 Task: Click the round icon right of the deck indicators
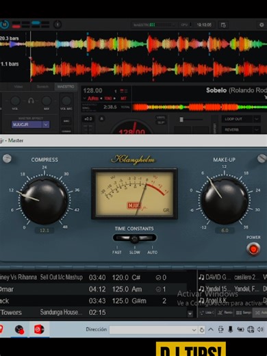[x=58, y=25]
